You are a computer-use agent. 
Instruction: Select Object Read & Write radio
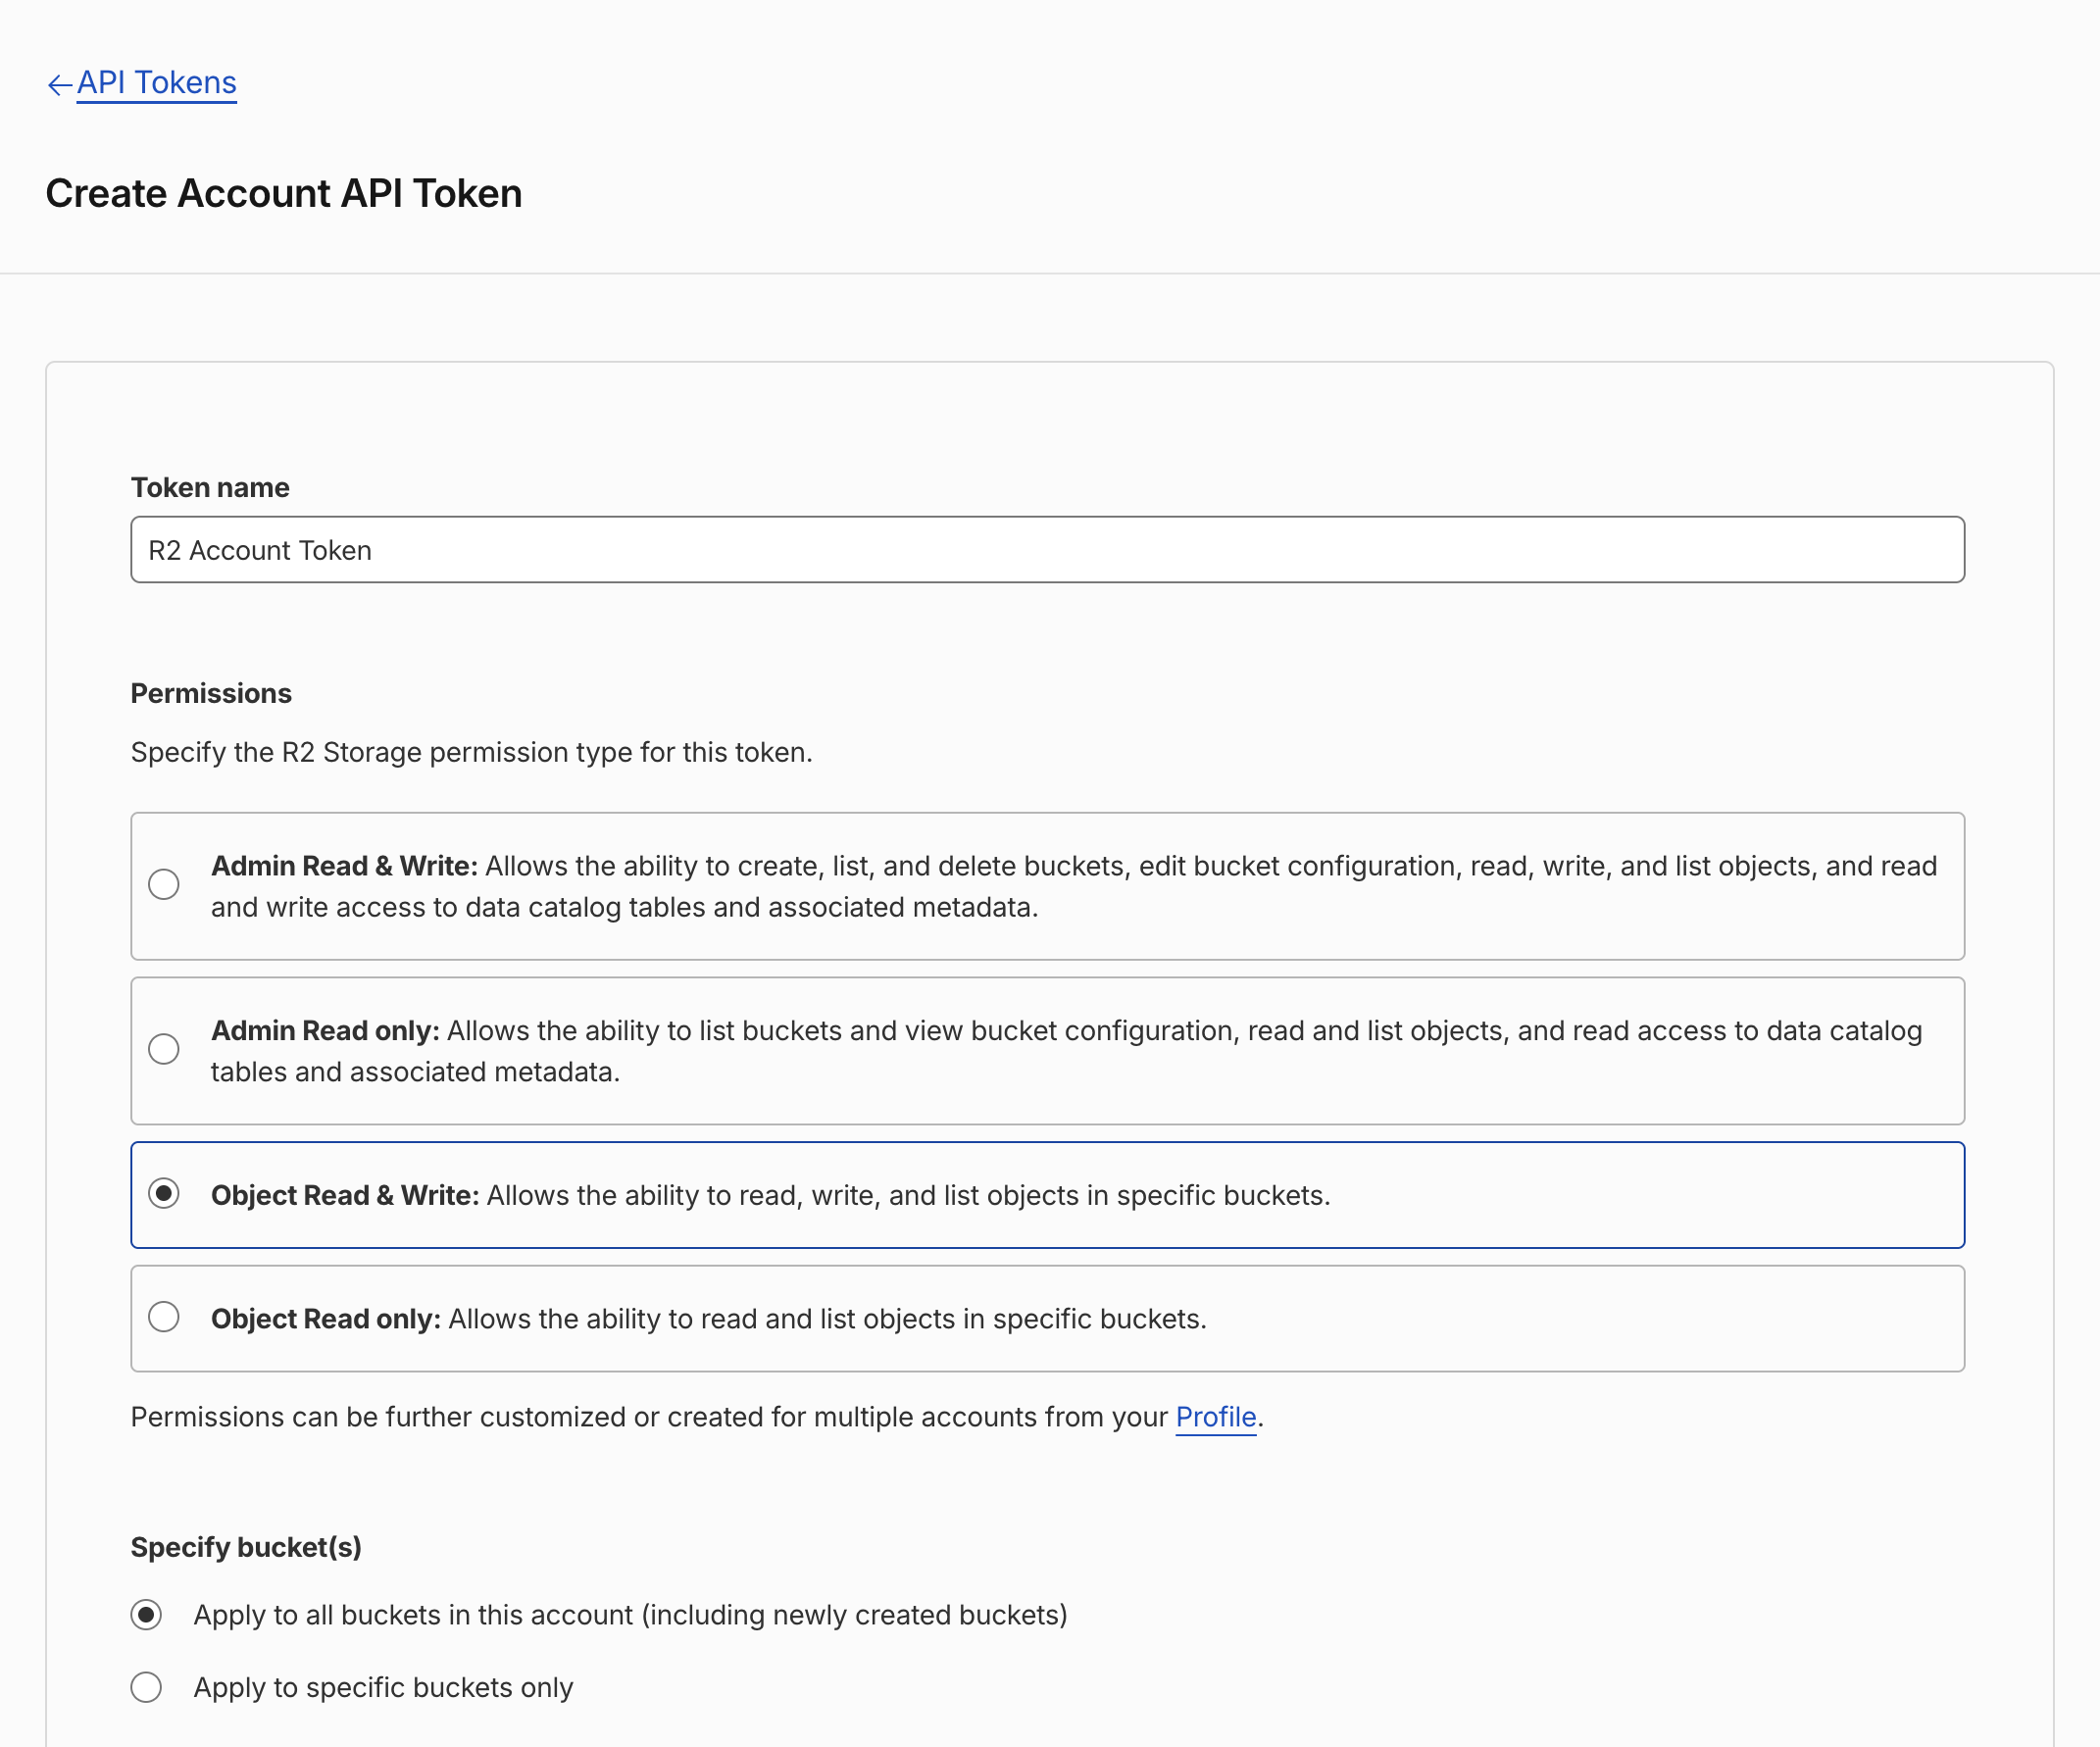pos(164,1193)
